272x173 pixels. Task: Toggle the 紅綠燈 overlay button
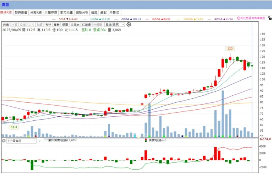(86, 25)
